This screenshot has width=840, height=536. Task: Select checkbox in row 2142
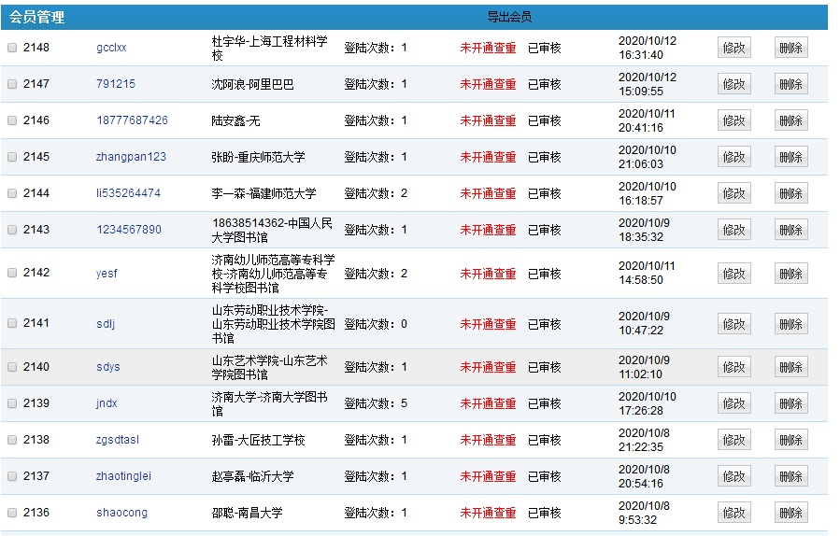(12, 273)
